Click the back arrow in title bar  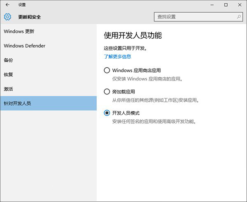point(7,5)
